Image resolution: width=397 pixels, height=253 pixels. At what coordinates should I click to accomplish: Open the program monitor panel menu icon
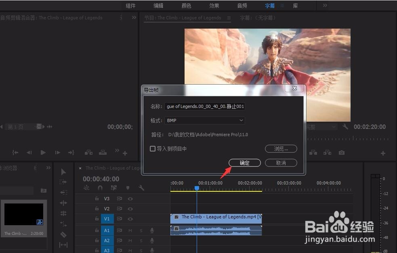tap(229, 18)
